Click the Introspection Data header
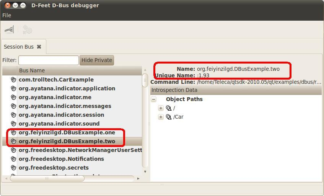 click(236, 90)
